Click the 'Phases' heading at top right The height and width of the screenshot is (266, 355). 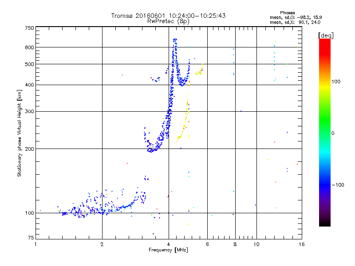click(x=287, y=13)
